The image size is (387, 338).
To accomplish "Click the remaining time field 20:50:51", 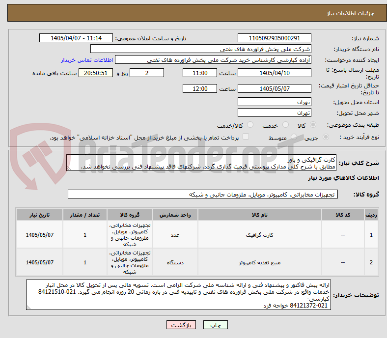I will (x=96, y=73).
